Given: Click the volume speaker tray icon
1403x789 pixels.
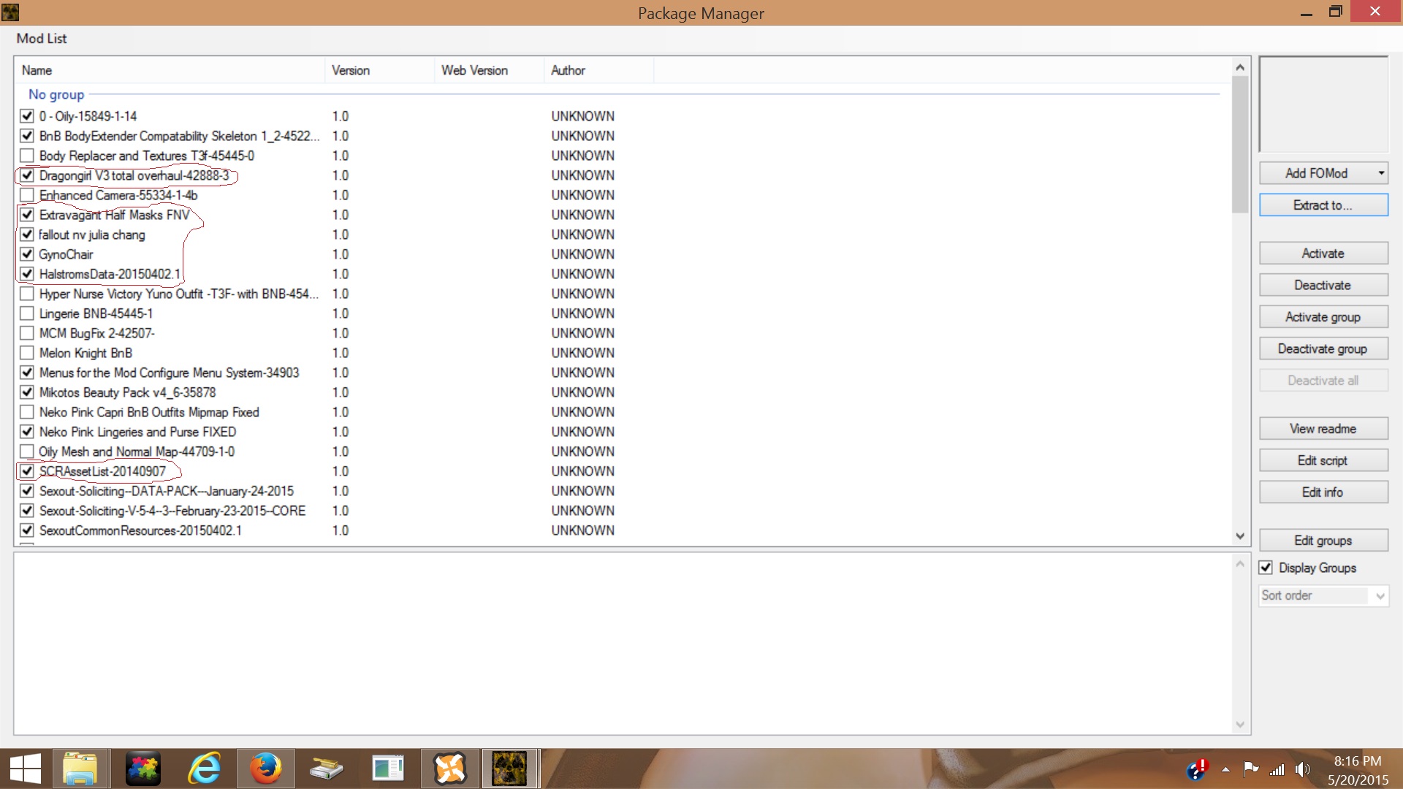Looking at the screenshot, I should (x=1302, y=769).
